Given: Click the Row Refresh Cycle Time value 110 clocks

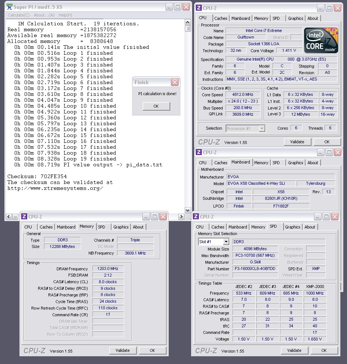Looking at the screenshot, I should (108, 308).
